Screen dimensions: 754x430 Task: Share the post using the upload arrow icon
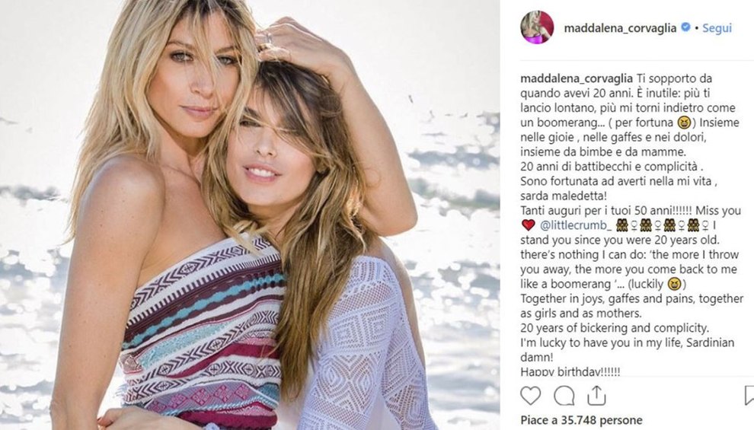[596, 395]
